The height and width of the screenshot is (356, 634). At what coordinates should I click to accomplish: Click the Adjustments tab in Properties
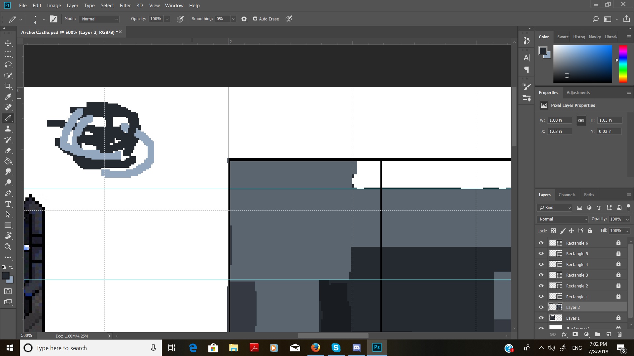click(578, 92)
